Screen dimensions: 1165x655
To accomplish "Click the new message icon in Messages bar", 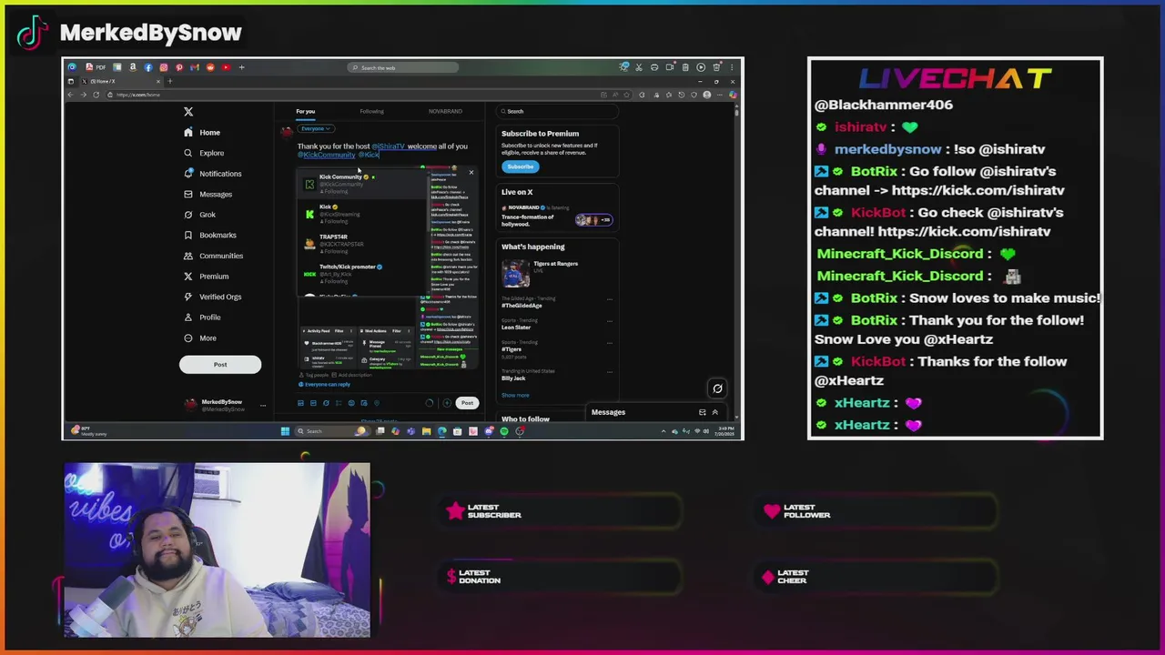I will 702,412.
